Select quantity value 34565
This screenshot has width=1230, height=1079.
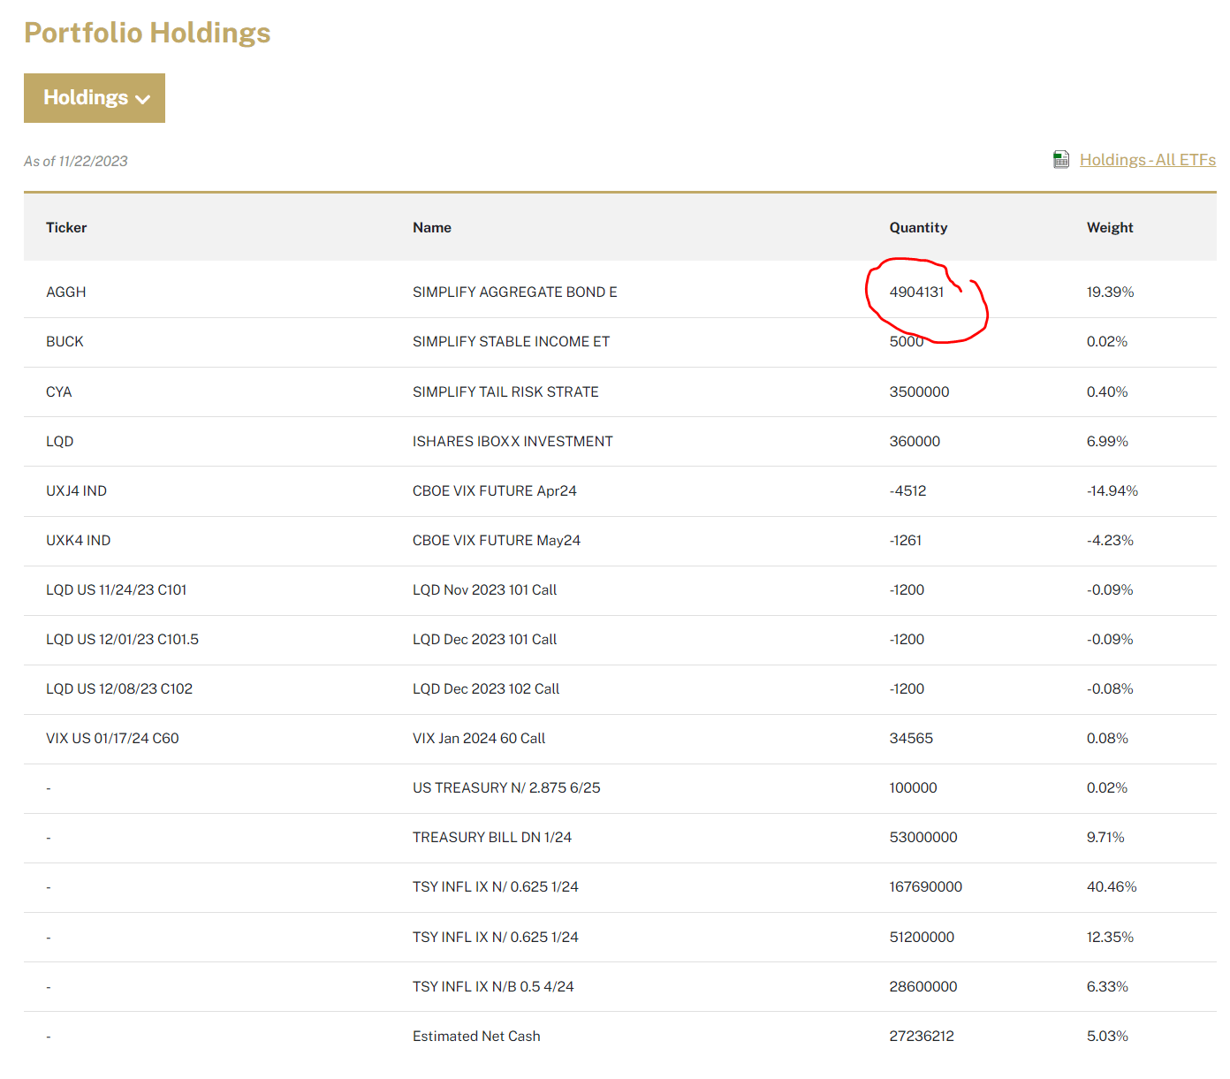point(911,738)
